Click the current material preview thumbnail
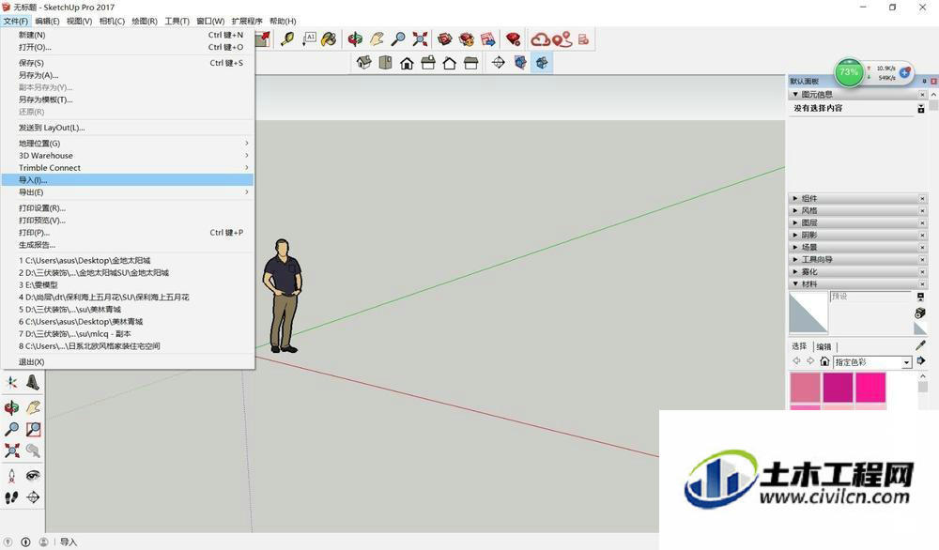939x550 pixels. click(x=808, y=312)
